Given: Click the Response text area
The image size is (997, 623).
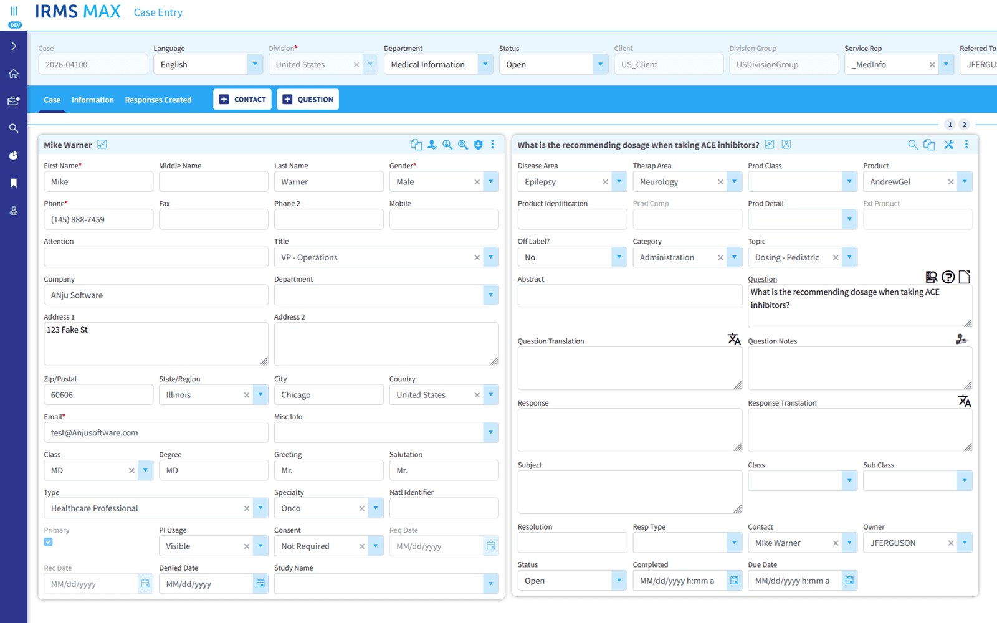Looking at the screenshot, I should (629, 430).
